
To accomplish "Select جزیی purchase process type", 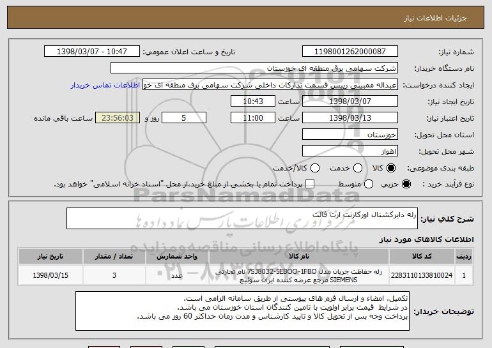I will 406,185.
